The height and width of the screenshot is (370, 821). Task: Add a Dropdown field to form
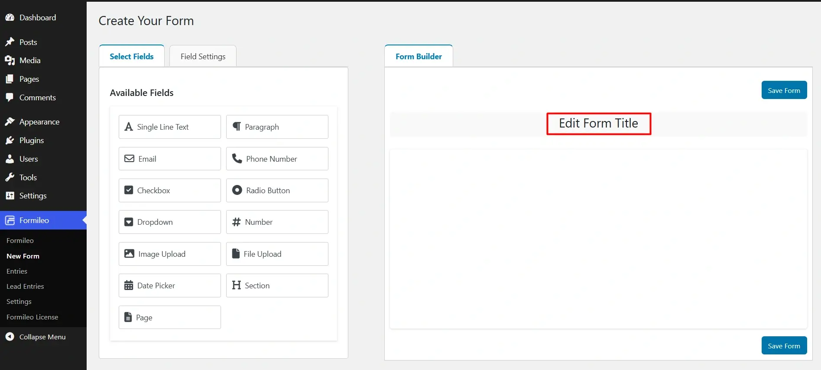click(169, 222)
